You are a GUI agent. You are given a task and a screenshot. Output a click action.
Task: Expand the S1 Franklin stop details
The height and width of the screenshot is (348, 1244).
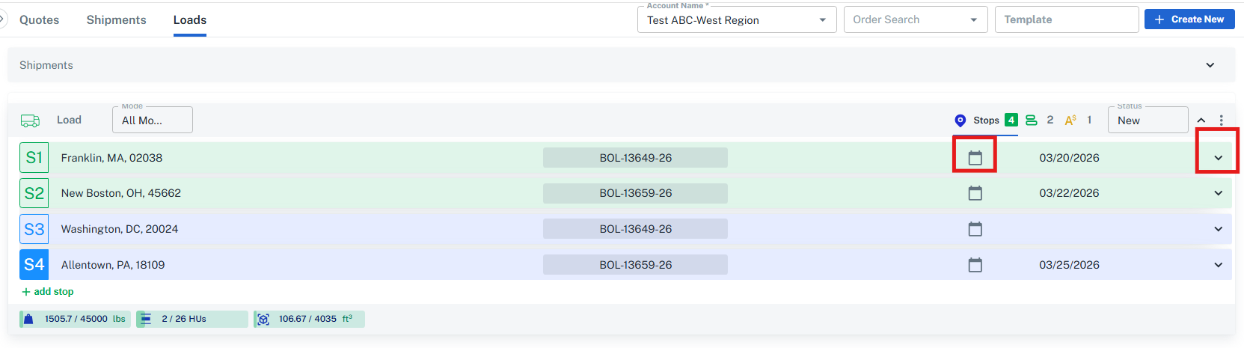pyautogui.click(x=1218, y=158)
